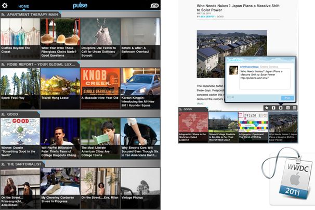Screen dimensions: 315x210
Task: Open 'Infographic: Where in the World Are Exiled Leaders?'
Action: [193, 127]
